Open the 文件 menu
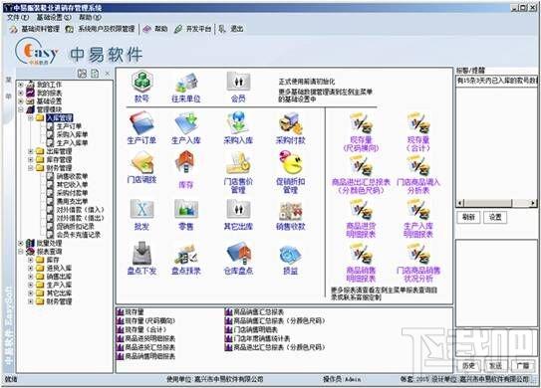Viewport: 541px width, 388px height. [x=18, y=17]
